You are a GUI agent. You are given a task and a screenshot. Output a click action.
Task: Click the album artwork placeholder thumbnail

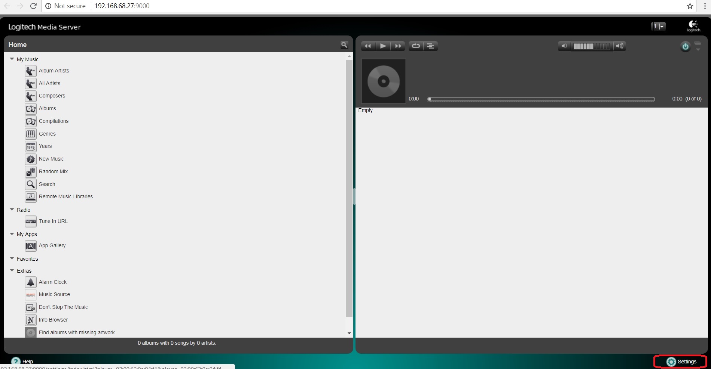point(383,81)
